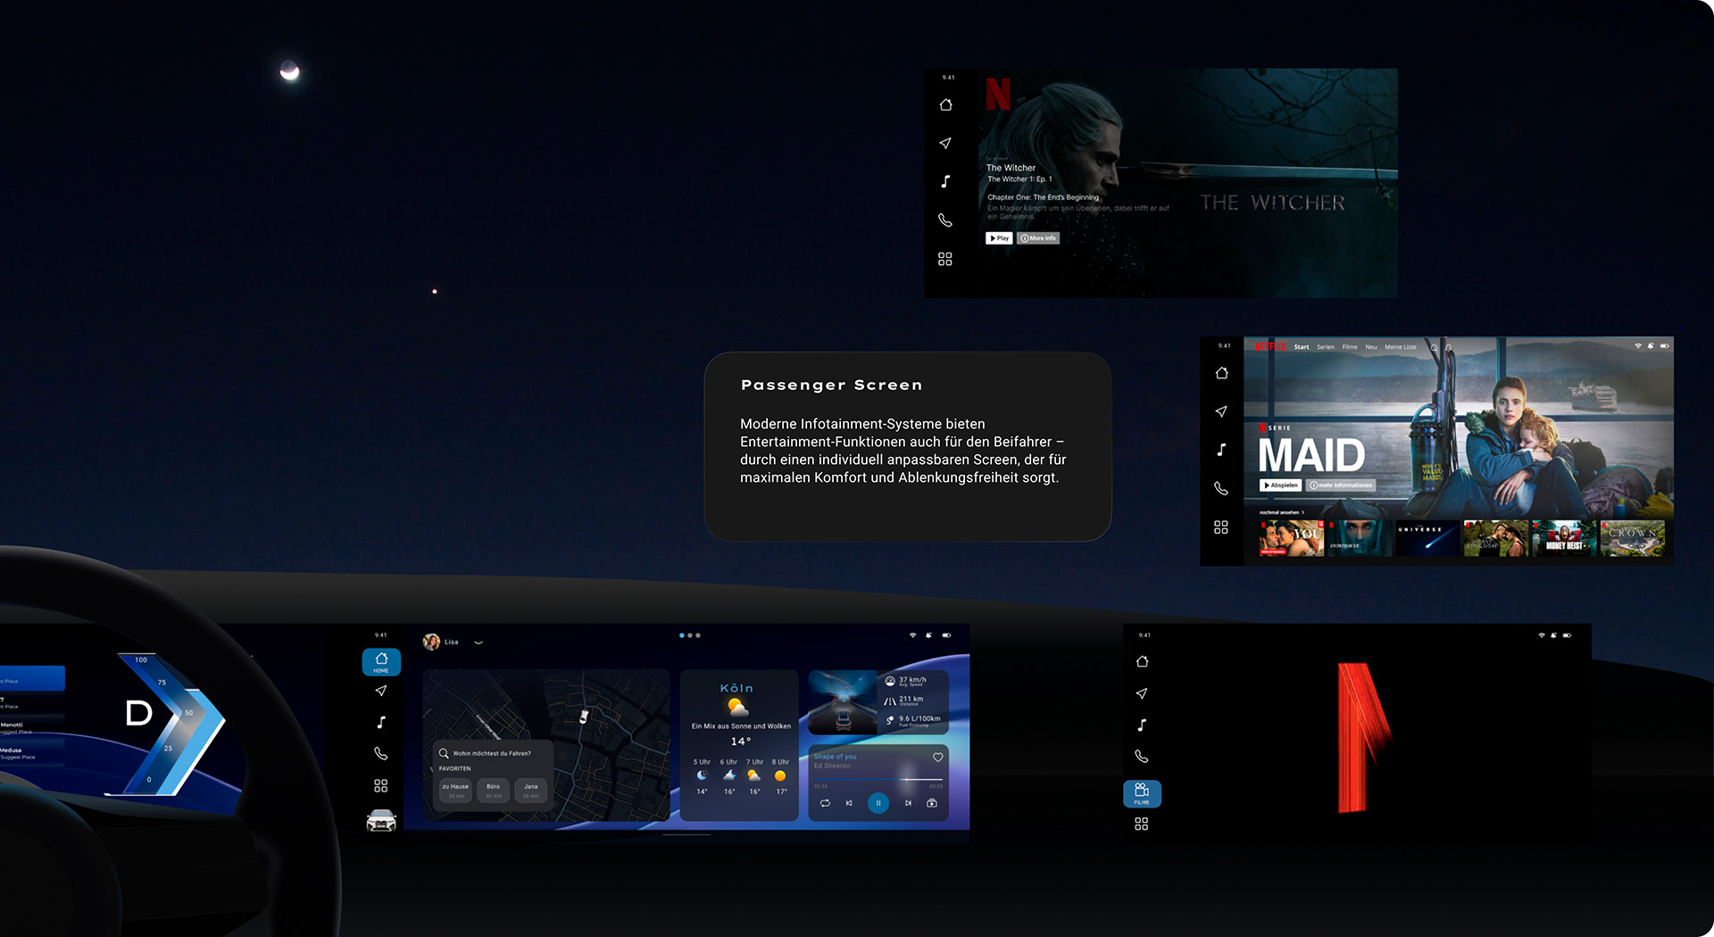Skip to previous track
This screenshot has width=1714, height=937.
pyautogui.click(x=849, y=803)
